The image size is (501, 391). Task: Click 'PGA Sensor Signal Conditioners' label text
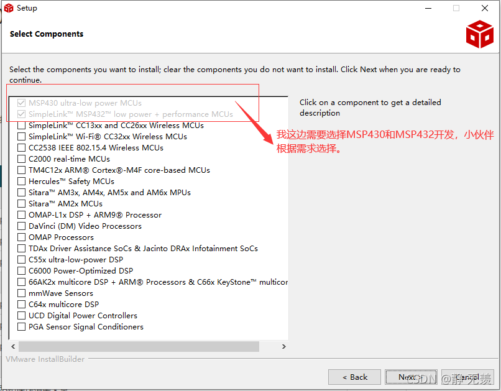[x=86, y=326]
